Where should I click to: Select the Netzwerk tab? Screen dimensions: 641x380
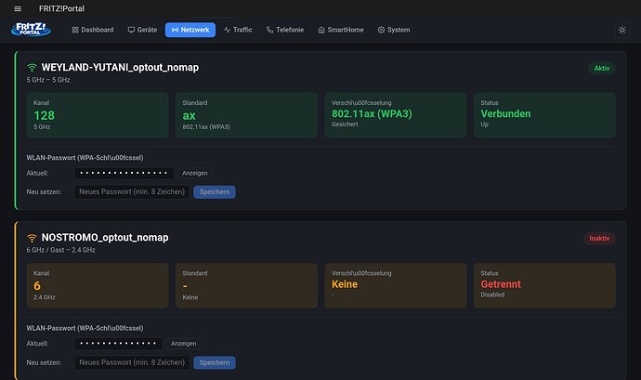190,30
